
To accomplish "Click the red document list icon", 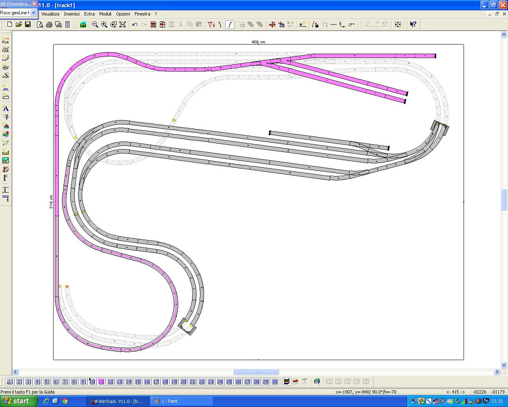I will (x=153, y=25).
